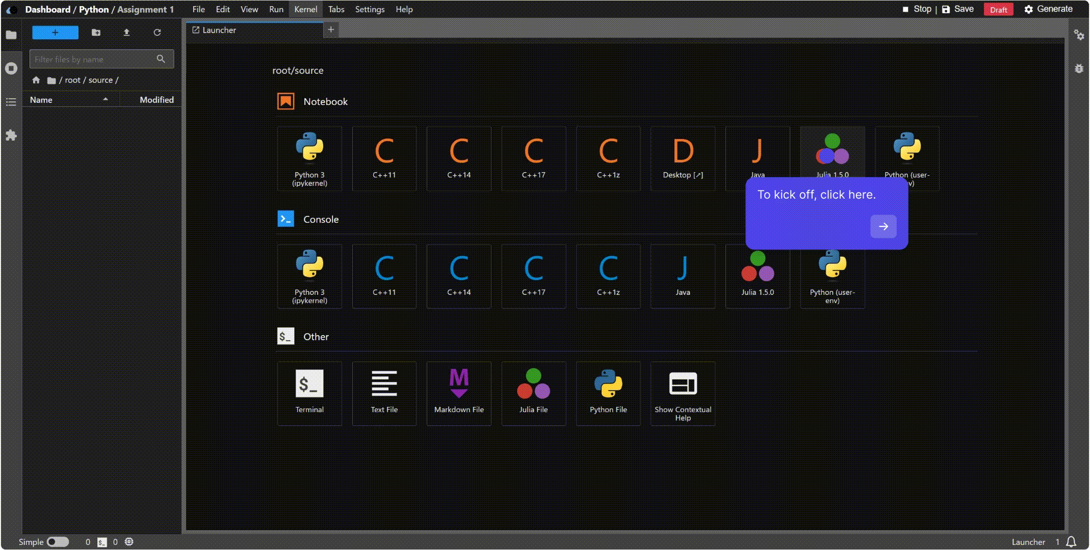Viewport: 1090px width, 550px height.
Task: Launch Python 3 (ipykernel) notebook
Action: (x=309, y=158)
